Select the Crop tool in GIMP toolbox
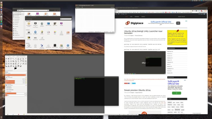 16,61
